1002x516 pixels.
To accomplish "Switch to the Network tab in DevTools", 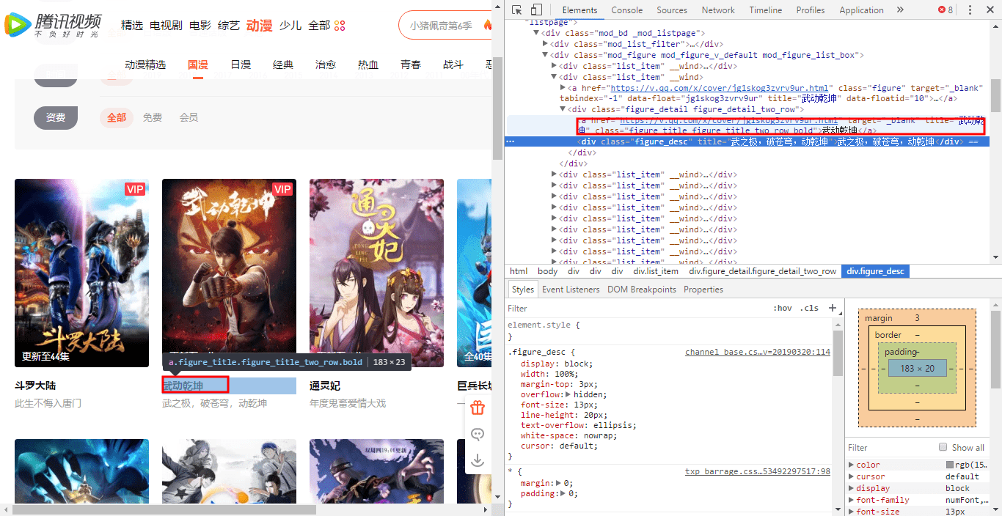I will pyautogui.click(x=717, y=10).
